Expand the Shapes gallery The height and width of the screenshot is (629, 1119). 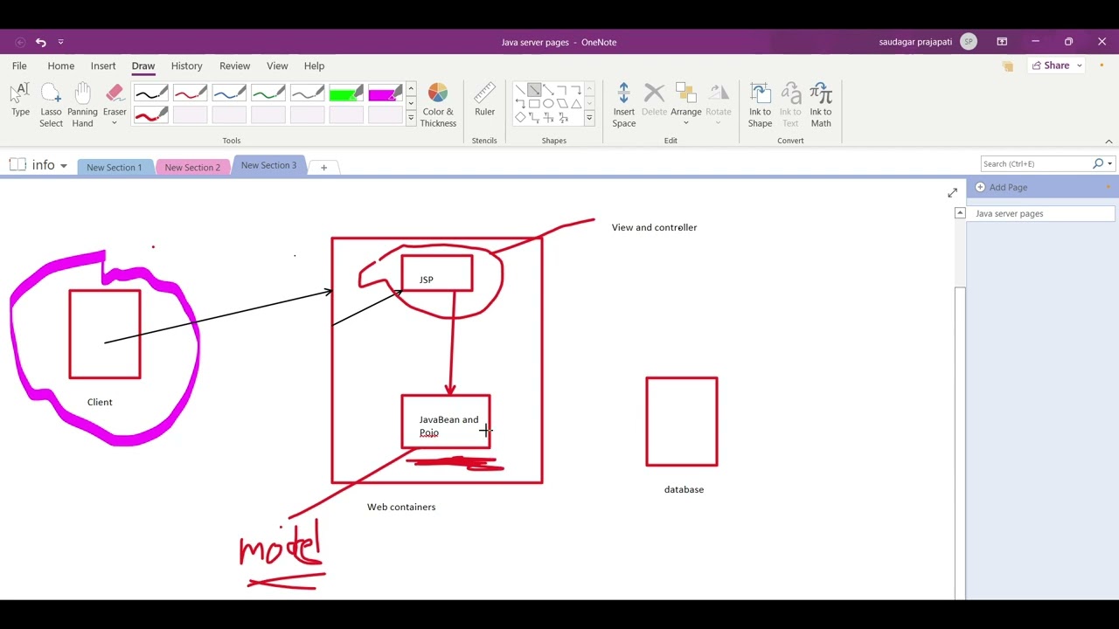589,118
